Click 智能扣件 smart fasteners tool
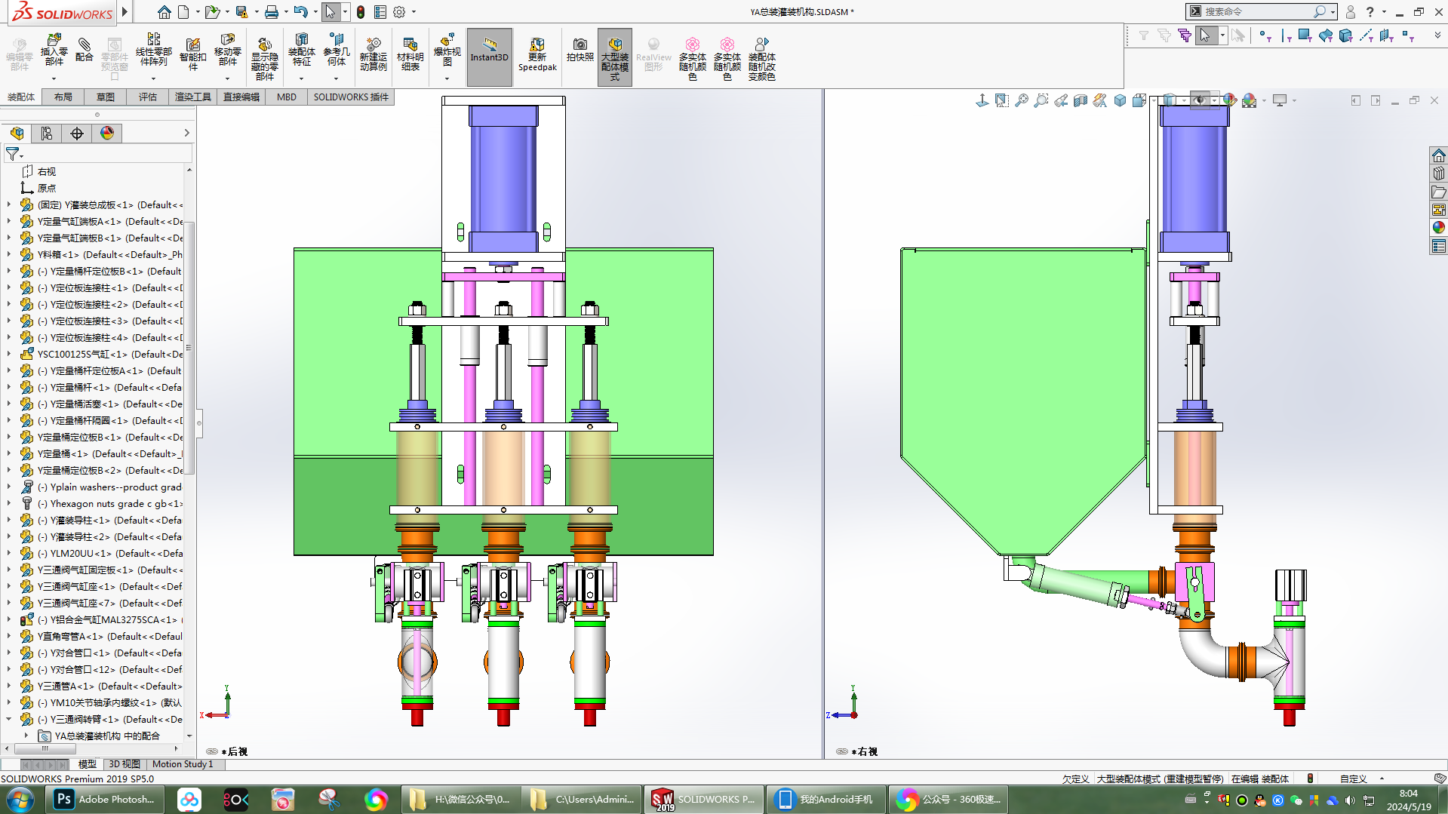The width and height of the screenshot is (1448, 814). pyautogui.click(x=192, y=54)
